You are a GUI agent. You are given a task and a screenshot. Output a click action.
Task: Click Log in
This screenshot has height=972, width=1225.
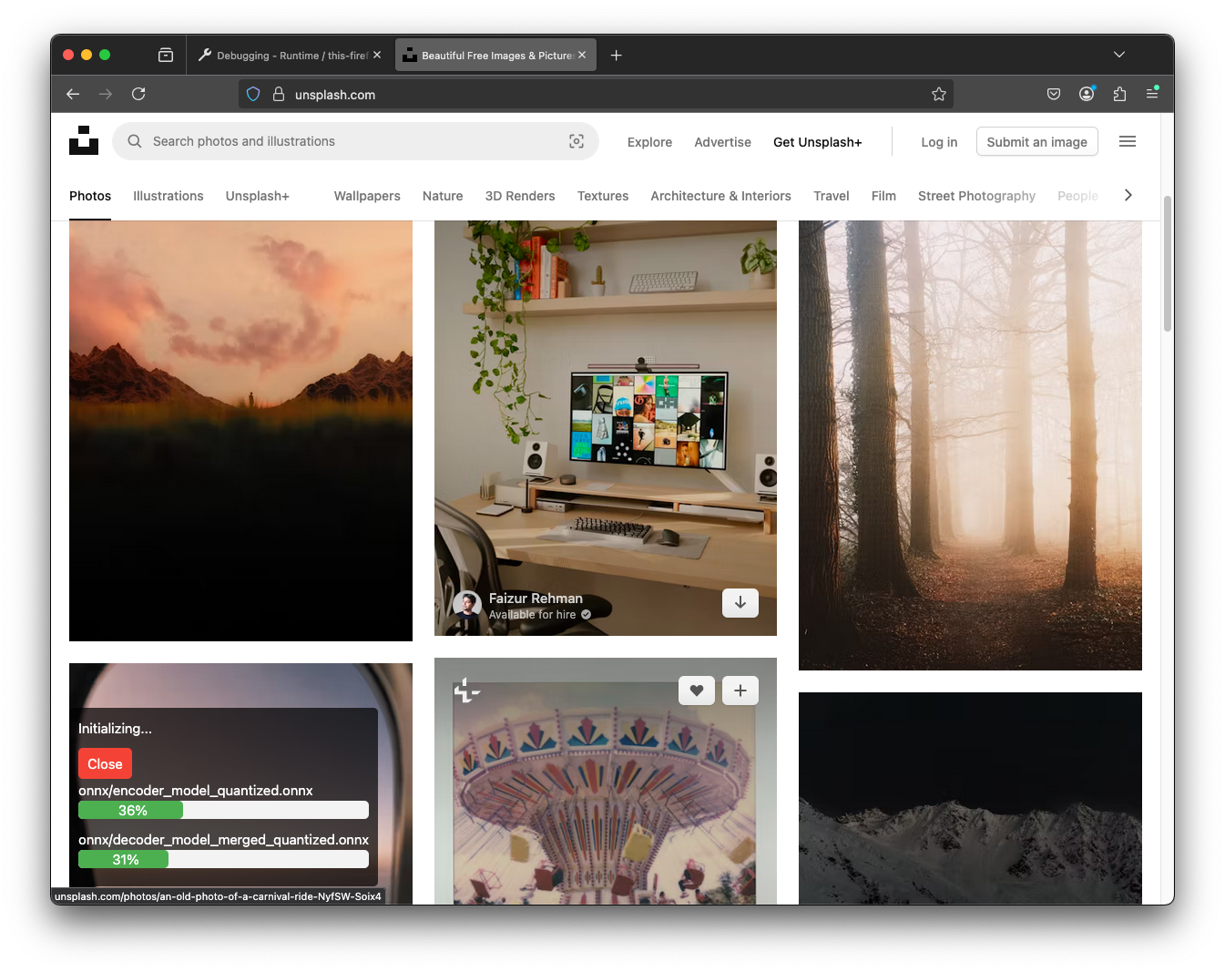point(939,142)
